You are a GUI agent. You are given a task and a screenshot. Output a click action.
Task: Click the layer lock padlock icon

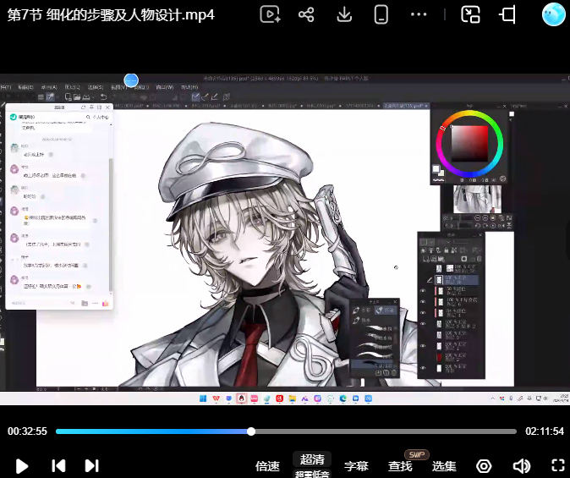tap(447, 250)
